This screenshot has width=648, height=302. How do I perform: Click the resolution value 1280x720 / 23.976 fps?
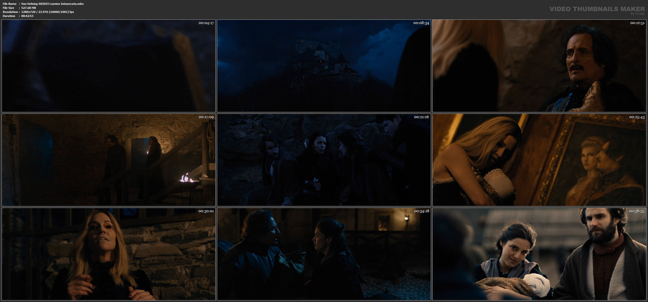pos(48,12)
